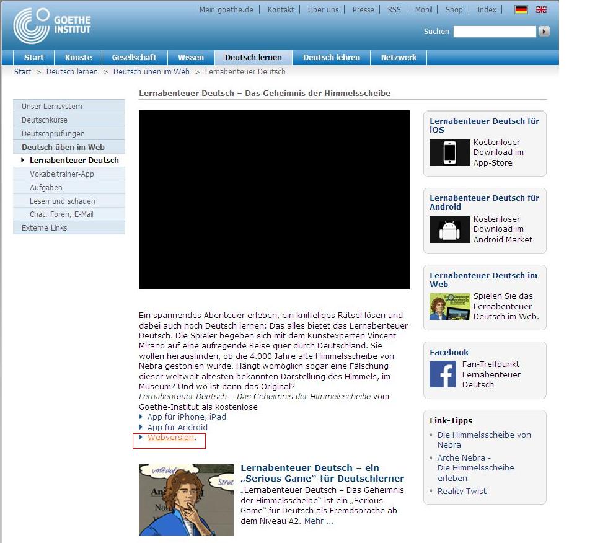
Task: Open the Index header link
Action: point(487,10)
